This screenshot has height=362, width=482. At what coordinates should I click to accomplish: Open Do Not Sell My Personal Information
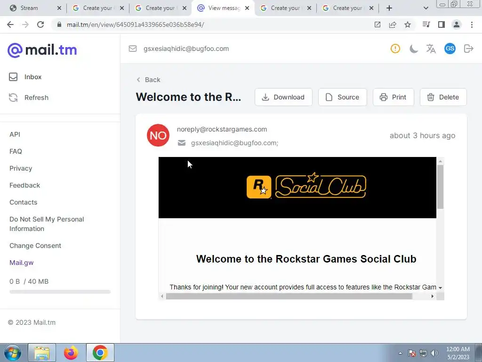[x=47, y=224]
